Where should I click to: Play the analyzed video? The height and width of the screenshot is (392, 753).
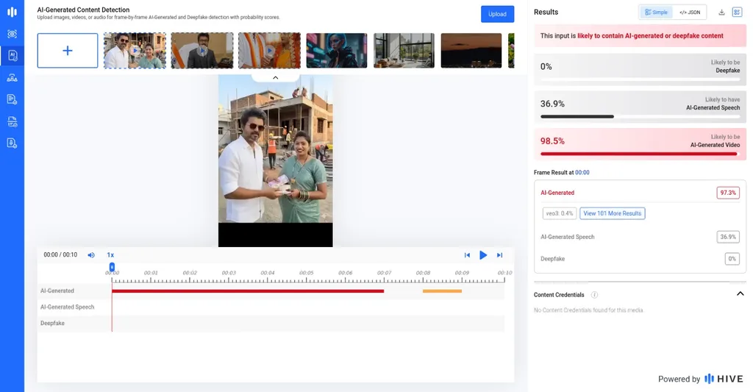[x=483, y=255]
